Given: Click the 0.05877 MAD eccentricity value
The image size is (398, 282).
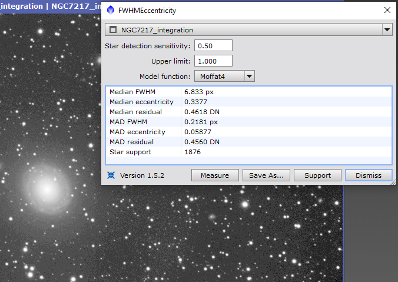Looking at the screenshot, I should click(x=198, y=132).
